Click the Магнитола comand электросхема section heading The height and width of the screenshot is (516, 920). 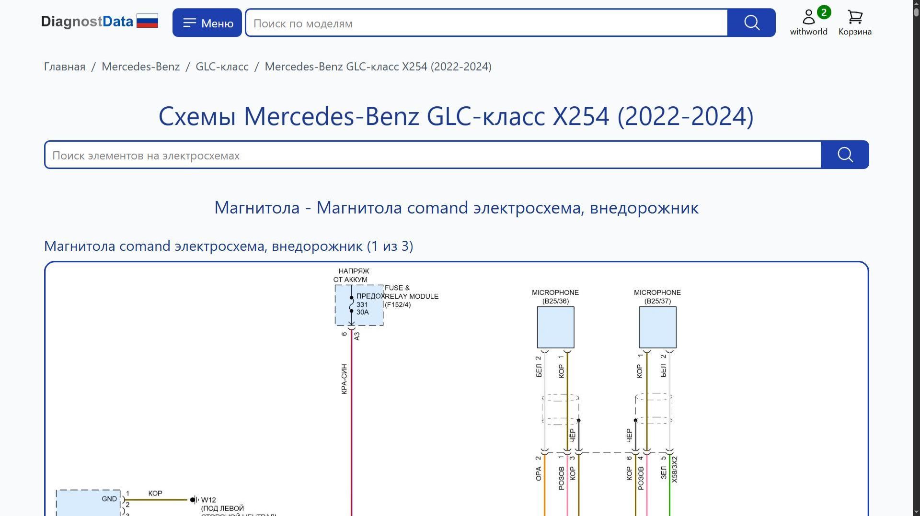tap(456, 207)
